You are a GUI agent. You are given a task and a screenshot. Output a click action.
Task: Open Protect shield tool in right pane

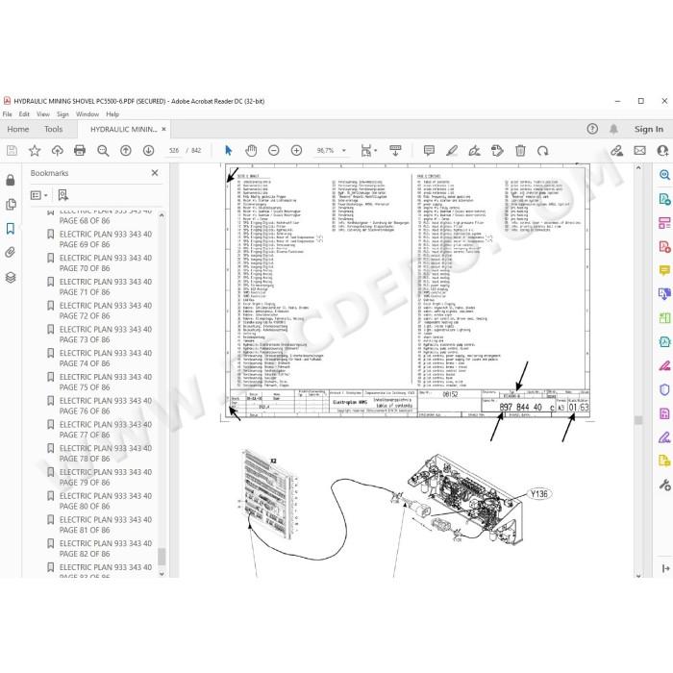click(664, 389)
